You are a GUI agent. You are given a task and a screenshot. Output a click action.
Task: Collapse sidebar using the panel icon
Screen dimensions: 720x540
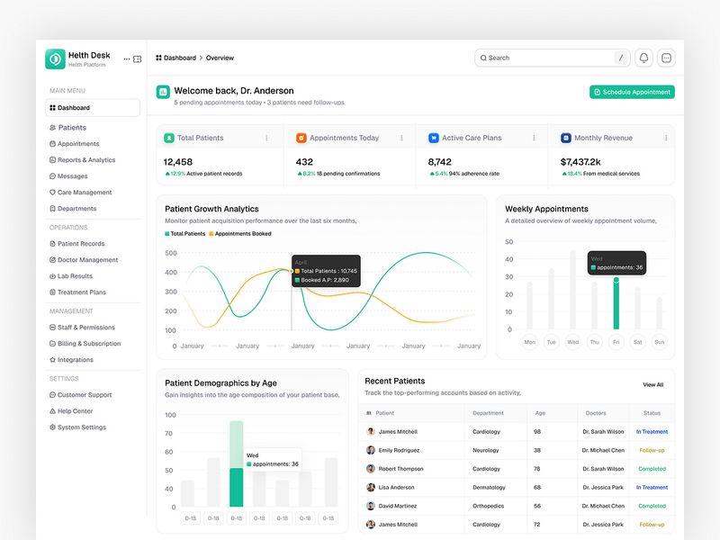pyautogui.click(x=138, y=59)
